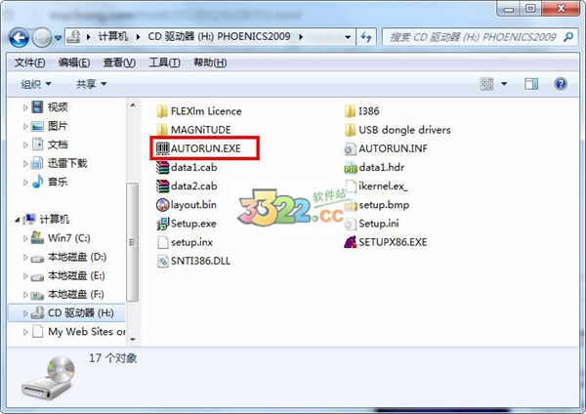
Task: Click navigation pane scroll up arrow
Action: 133,105
